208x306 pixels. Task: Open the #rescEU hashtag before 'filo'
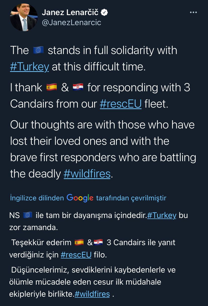coord(76,255)
